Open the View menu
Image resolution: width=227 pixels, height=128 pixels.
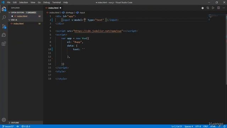(x=33, y=2)
